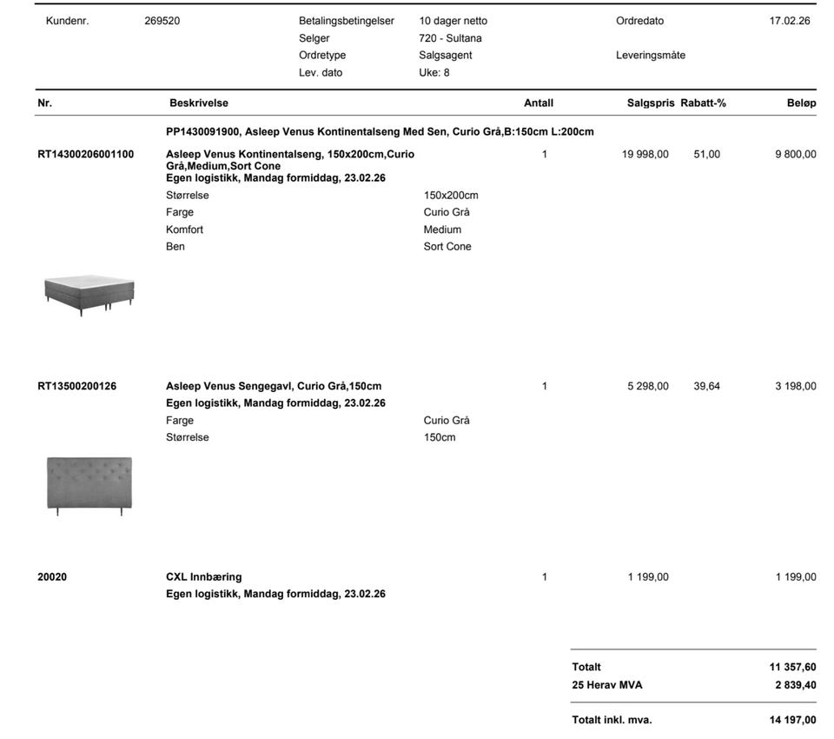The width and height of the screenshot is (834, 739).
Task: Select item number RT13500200126
Action: tap(77, 386)
